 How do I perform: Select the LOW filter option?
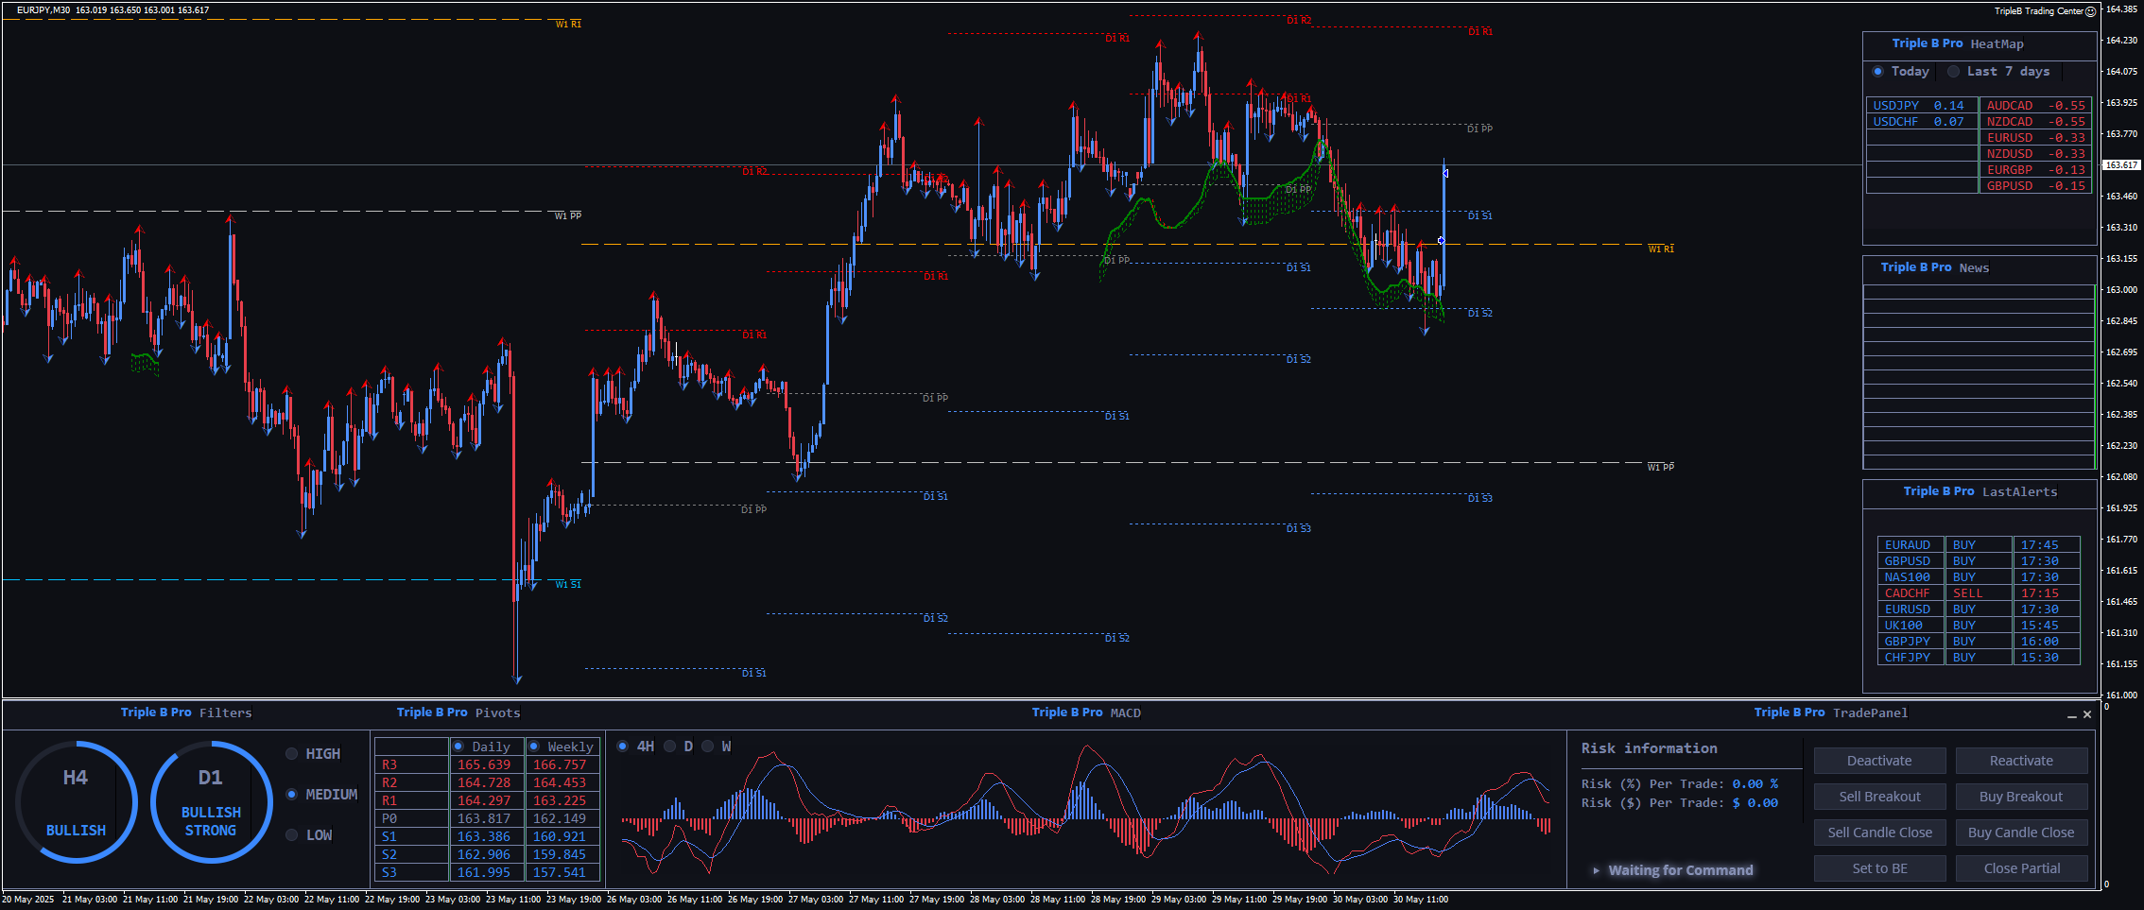click(292, 835)
